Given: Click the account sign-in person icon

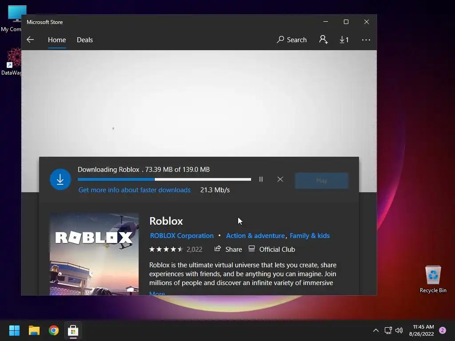Looking at the screenshot, I should [x=323, y=40].
